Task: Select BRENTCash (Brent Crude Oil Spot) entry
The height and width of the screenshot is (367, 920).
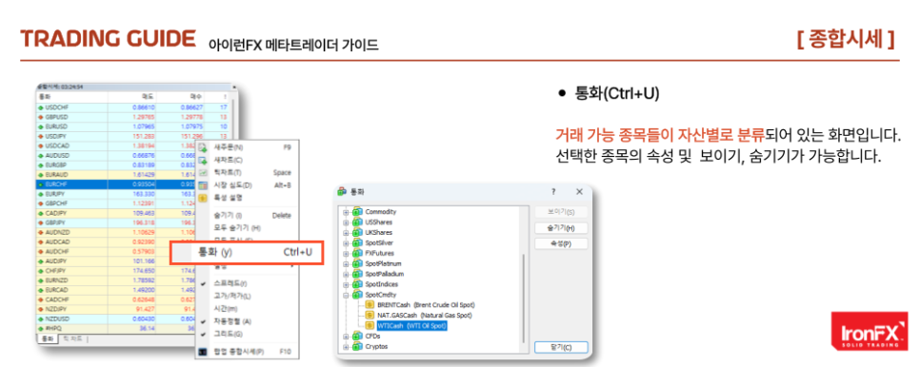Action: (426, 305)
